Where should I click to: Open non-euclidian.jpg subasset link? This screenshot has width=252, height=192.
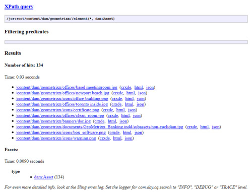tap(99, 127)
